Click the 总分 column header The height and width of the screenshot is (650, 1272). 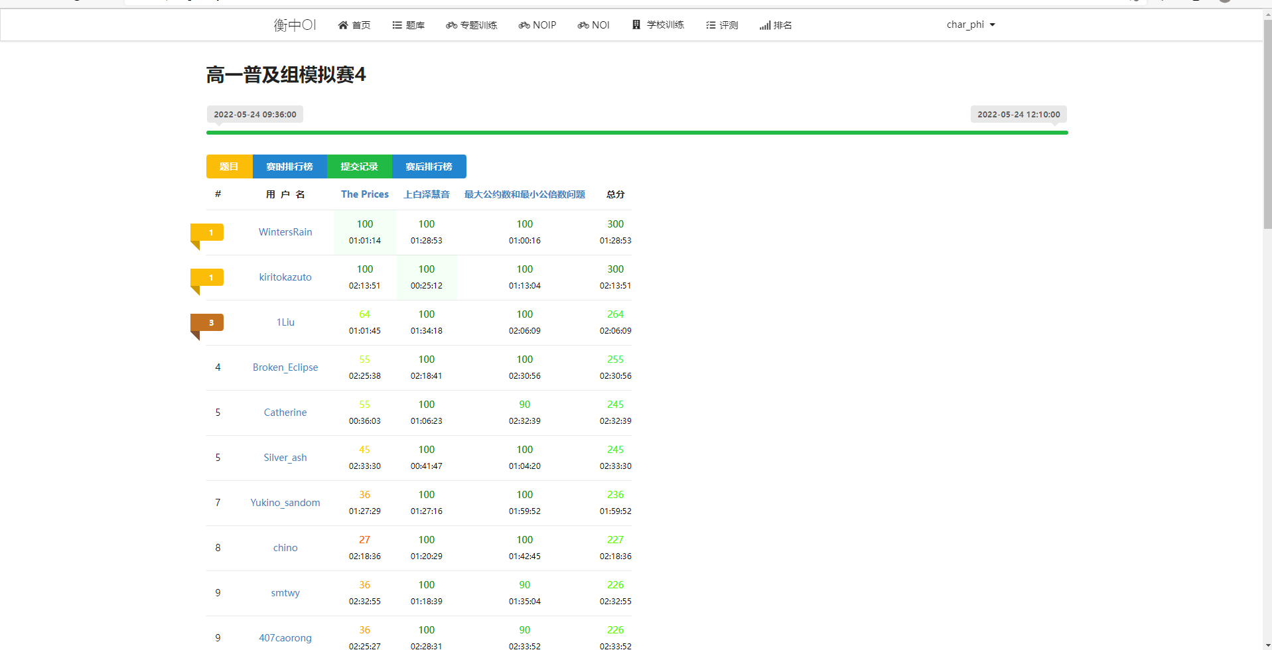coord(616,194)
